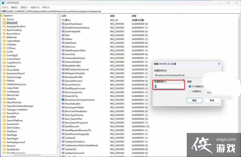This screenshot has width=241, height=157.
Task: Click the Explorer folder icon in tree
Action: (2, 16)
